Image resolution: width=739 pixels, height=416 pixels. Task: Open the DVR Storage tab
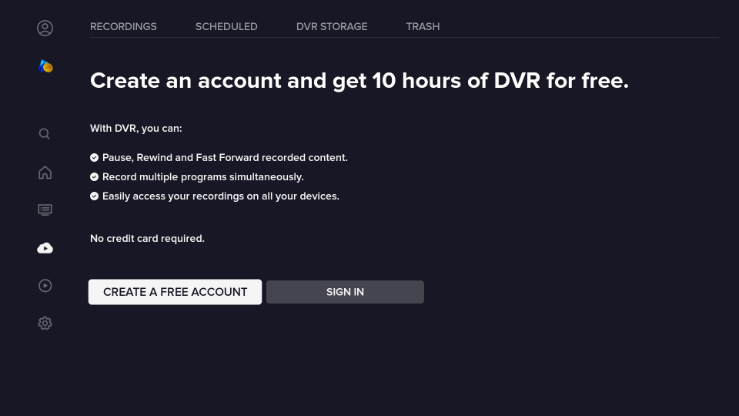(332, 26)
